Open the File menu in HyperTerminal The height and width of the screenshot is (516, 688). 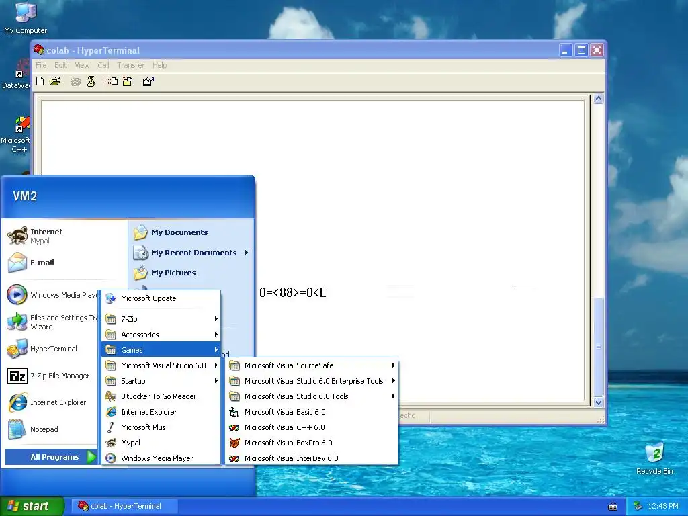[41, 65]
